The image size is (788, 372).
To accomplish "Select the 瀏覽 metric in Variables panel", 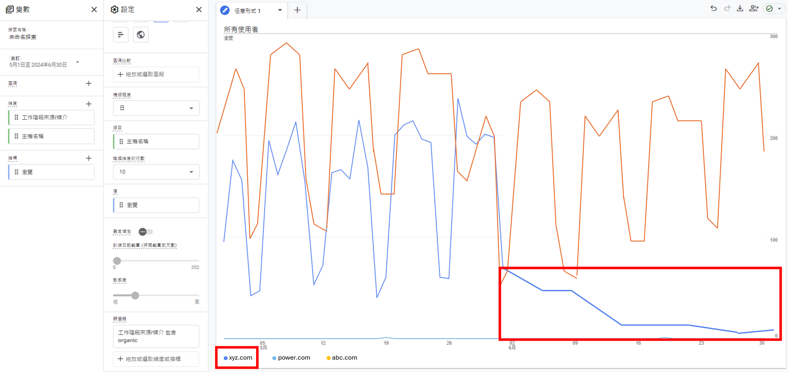I will click(51, 172).
